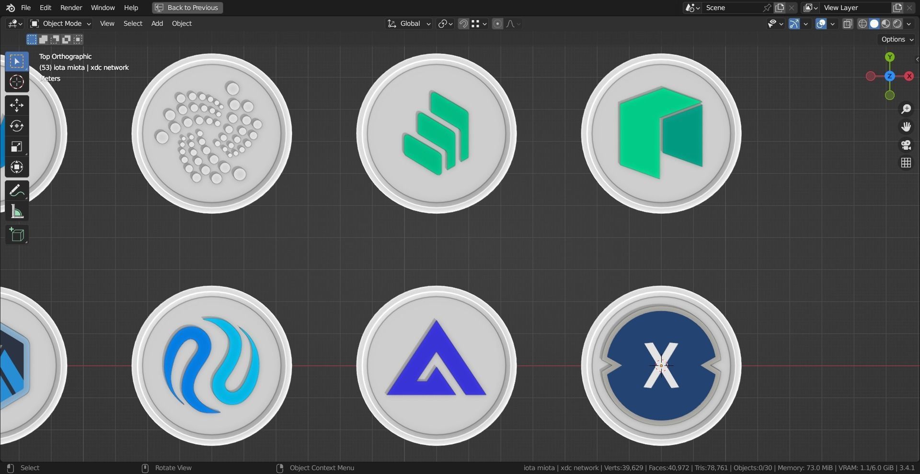Click the View Layer name field
This screenshot has width=920, height=474.
(855, 8)
